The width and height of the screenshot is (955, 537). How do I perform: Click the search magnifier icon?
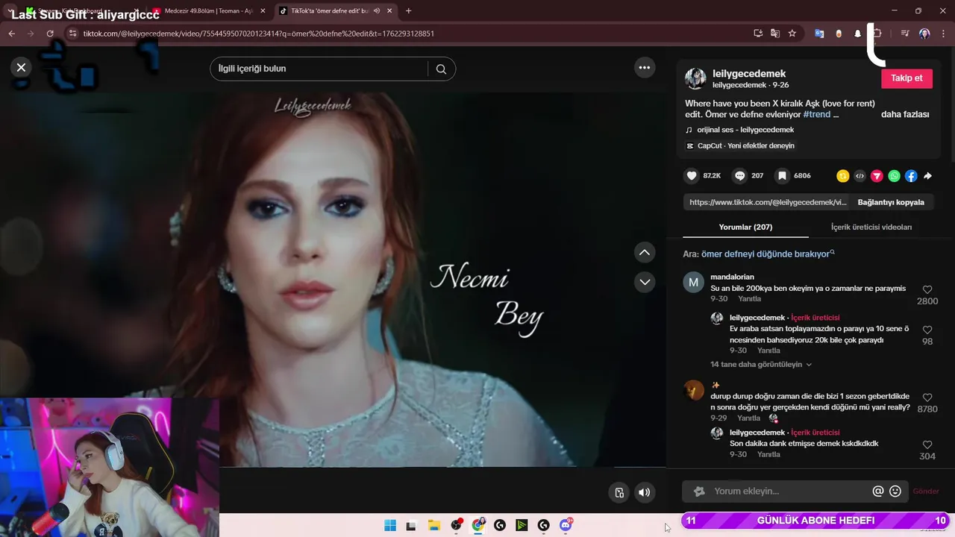441,69
